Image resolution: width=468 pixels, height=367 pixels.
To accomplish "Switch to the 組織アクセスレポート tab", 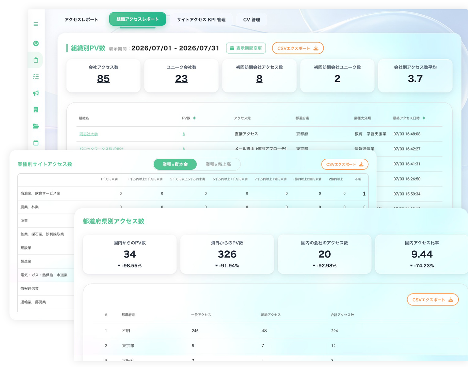I will pyautogui.click(x=138, y=19).
